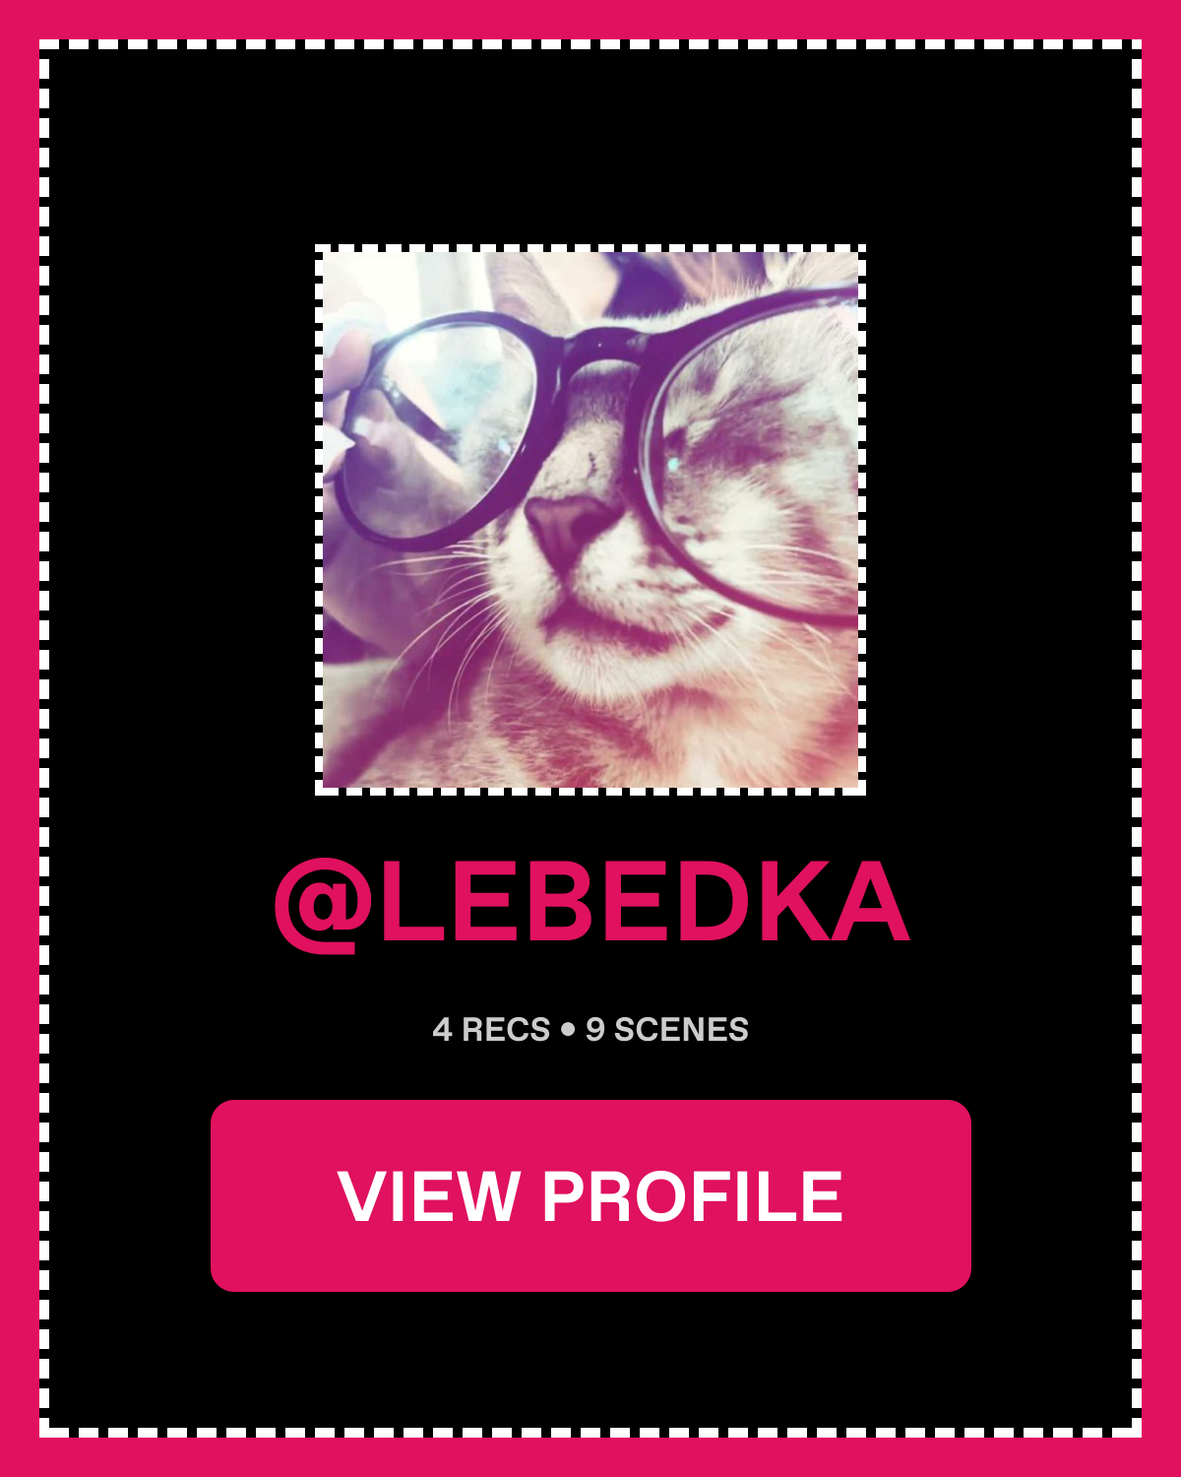This screenshot has height=1477, width=1181.
Task: Select the 9 SCENES stat
Action: [x=667, y=1030]
